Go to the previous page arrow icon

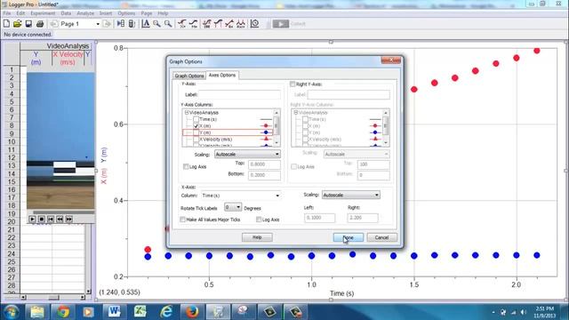tap(53, 24)
